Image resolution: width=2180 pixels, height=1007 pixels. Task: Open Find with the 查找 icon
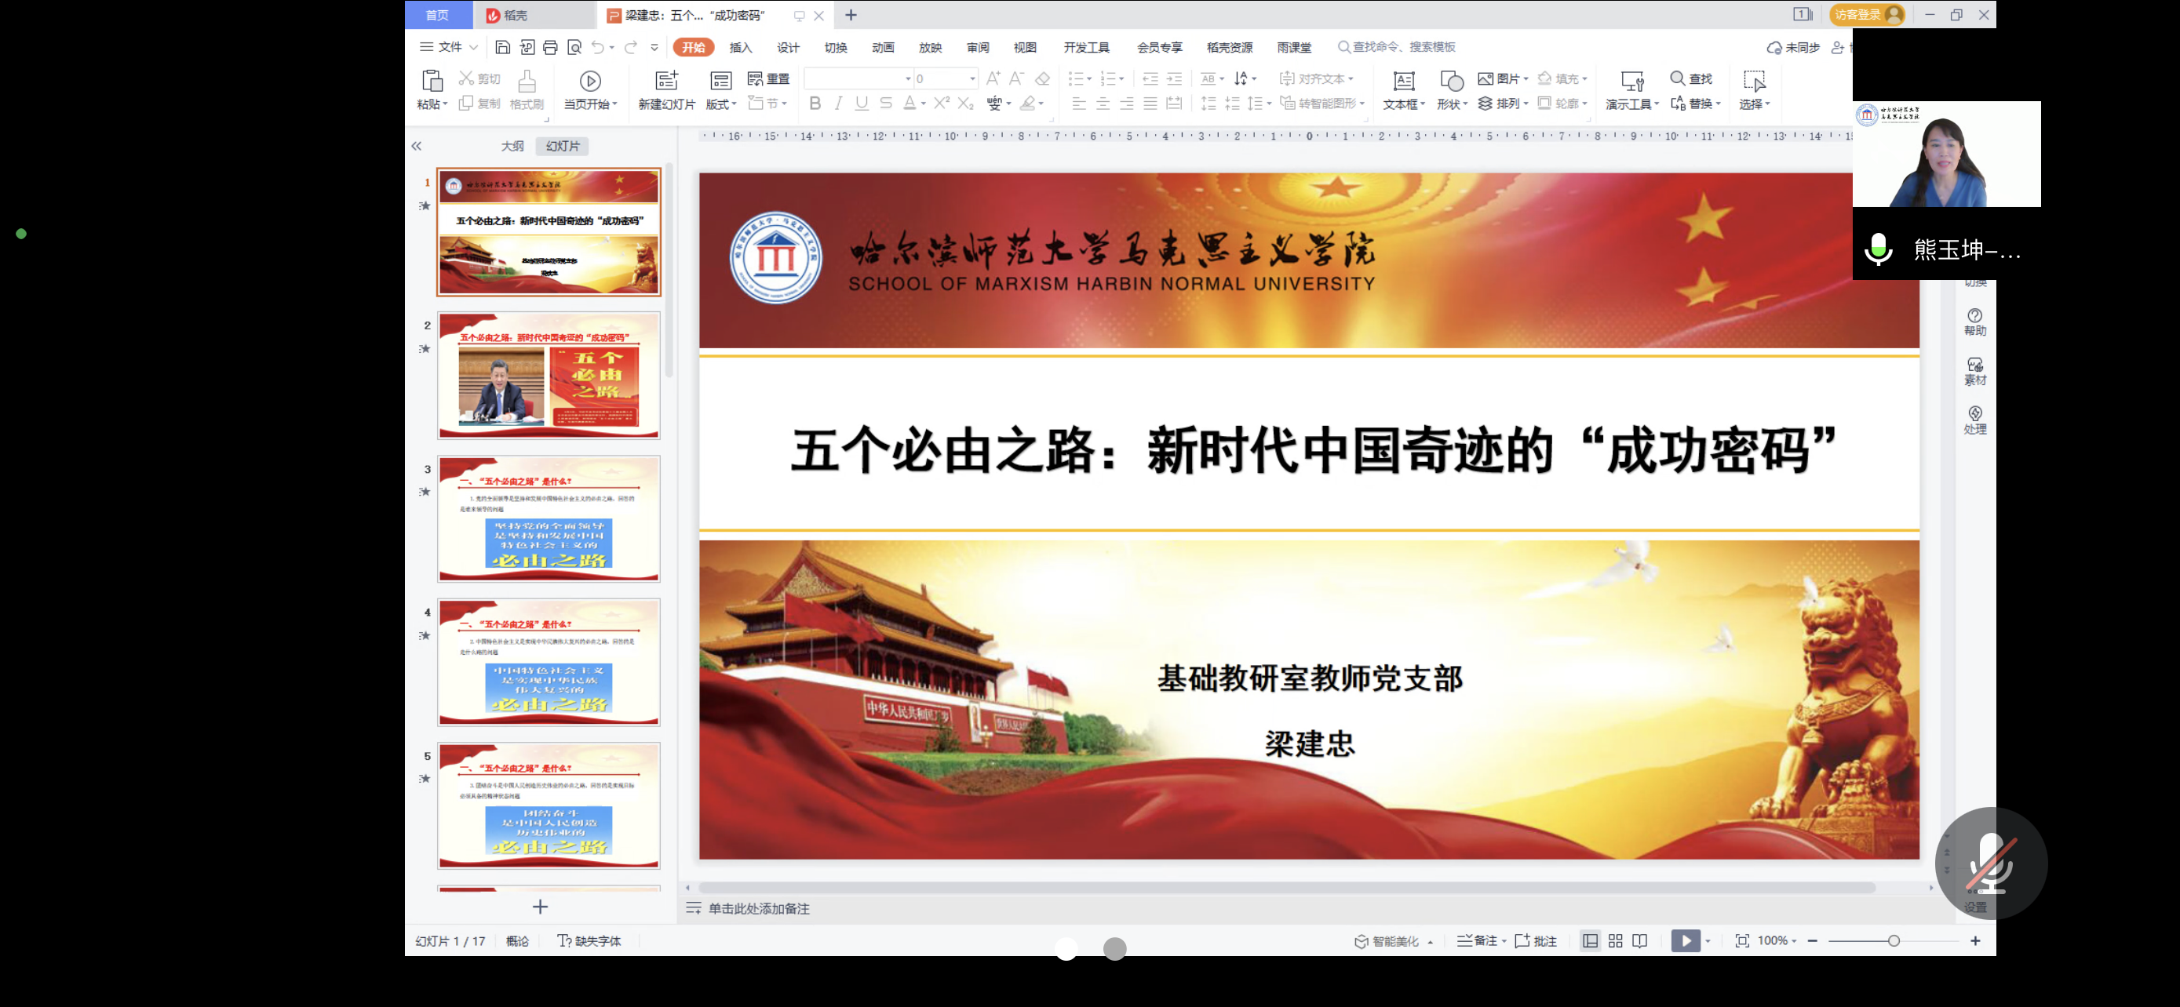[1693, 78]
